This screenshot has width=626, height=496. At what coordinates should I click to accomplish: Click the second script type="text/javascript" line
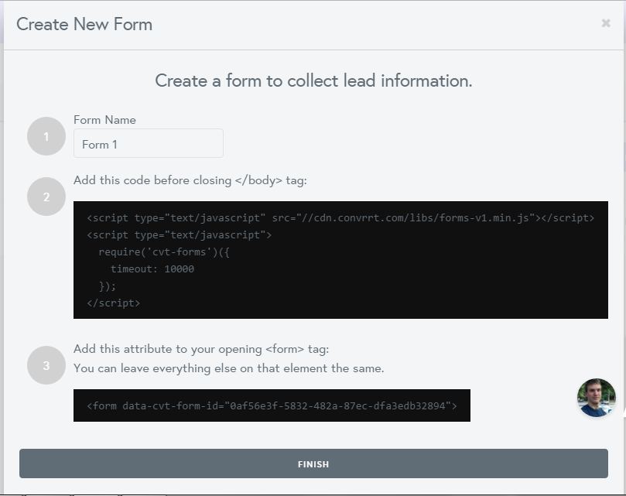[180, 234]
